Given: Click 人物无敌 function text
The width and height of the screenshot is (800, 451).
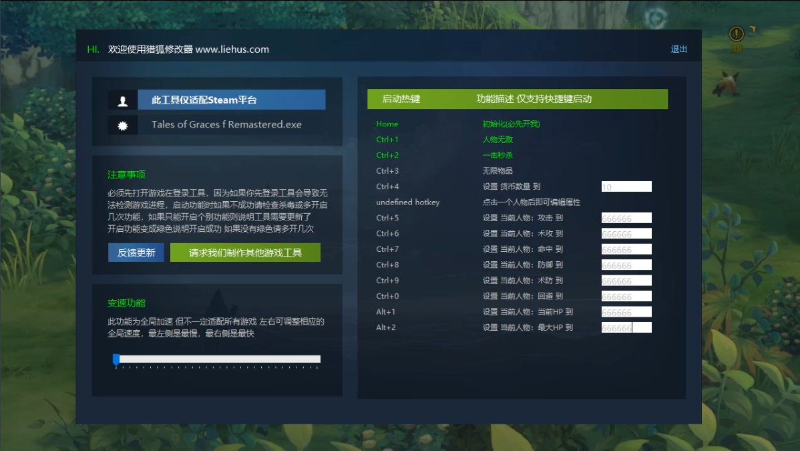Looking at the screenshot, I should coord(497,140).
